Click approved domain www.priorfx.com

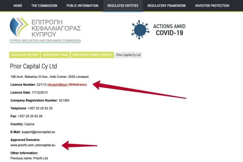coord(22,145)
